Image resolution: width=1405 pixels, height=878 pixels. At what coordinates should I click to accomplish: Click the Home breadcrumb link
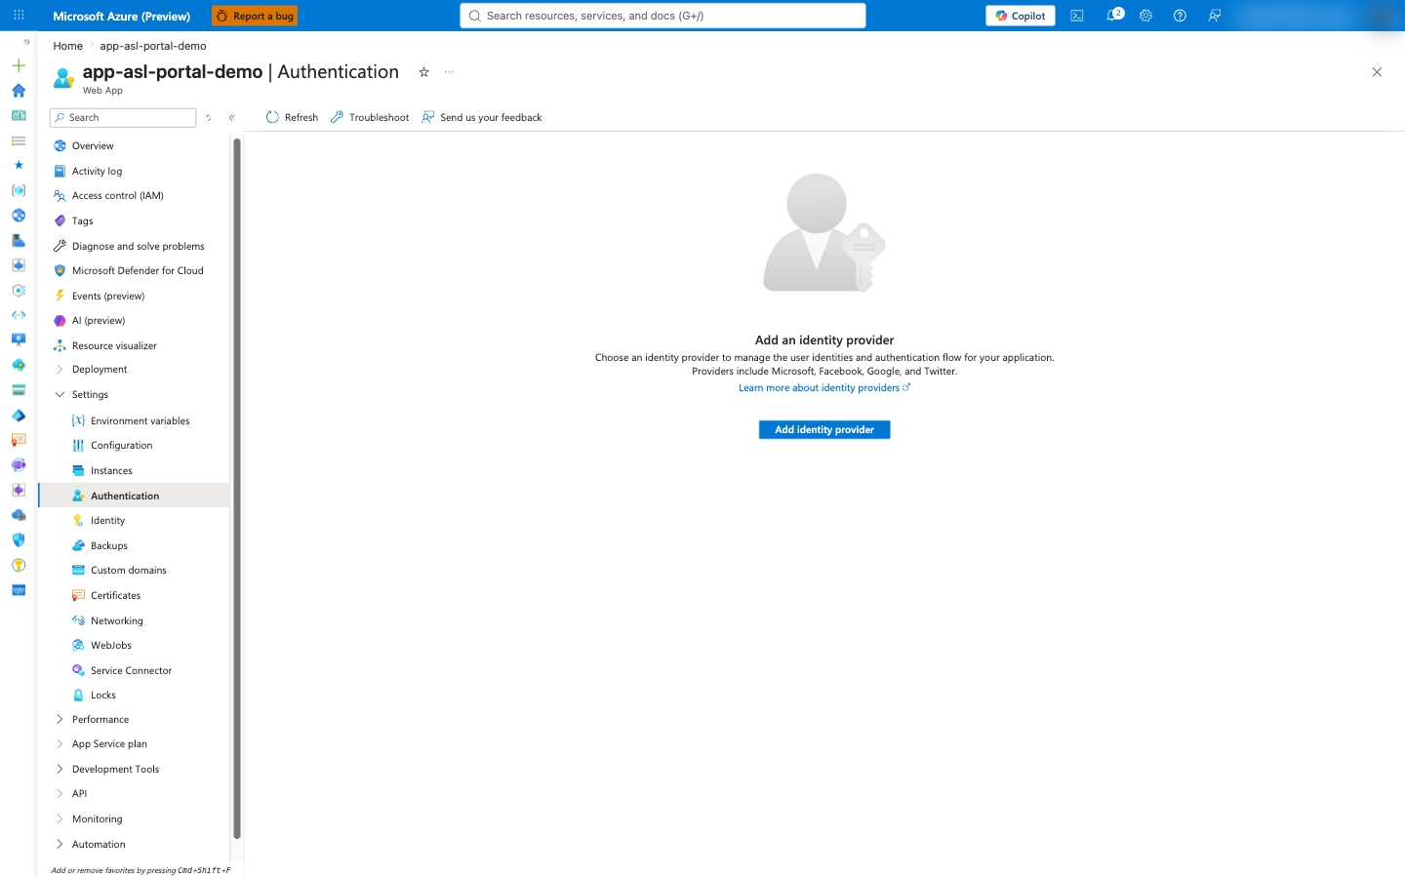pyautogui.click(x=67, y=46)
